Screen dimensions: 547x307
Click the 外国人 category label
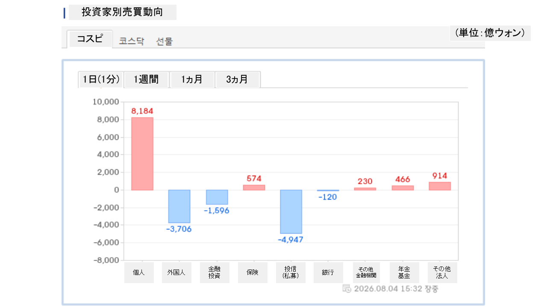coord(176,272)
